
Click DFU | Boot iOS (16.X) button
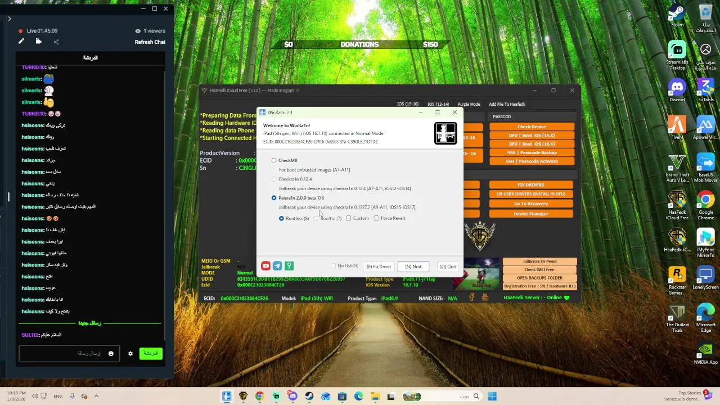[x=532, y=144]
